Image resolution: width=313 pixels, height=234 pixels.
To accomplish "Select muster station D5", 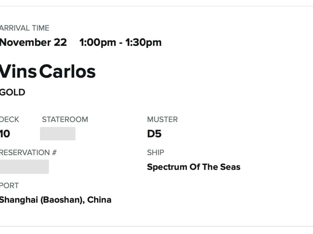I will click(x=154, y=134).
